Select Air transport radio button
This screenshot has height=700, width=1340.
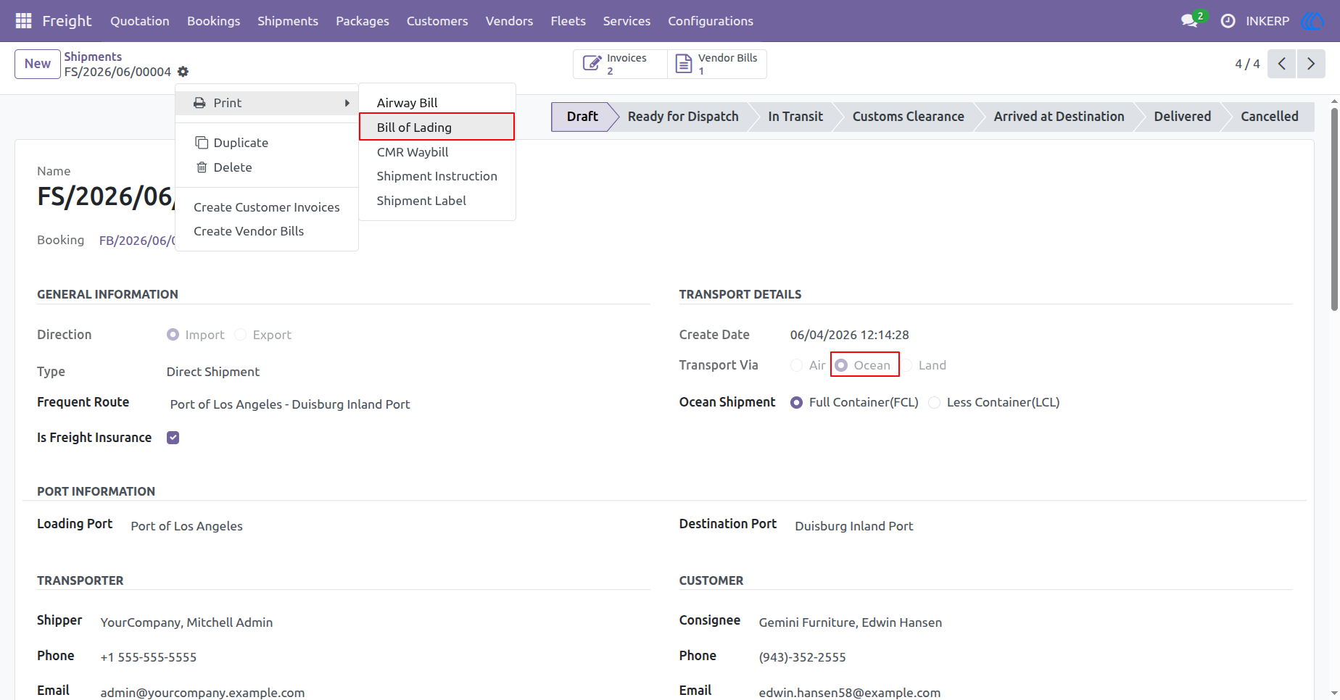[797, 365]
